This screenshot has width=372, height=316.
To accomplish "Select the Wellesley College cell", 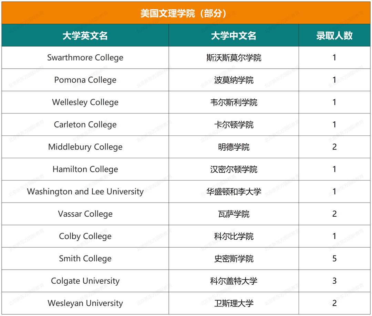I will tap(85, 102).
